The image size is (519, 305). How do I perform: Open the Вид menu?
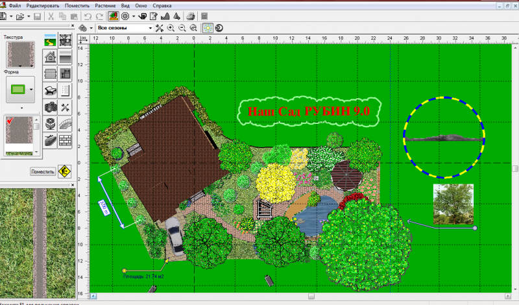125,6
